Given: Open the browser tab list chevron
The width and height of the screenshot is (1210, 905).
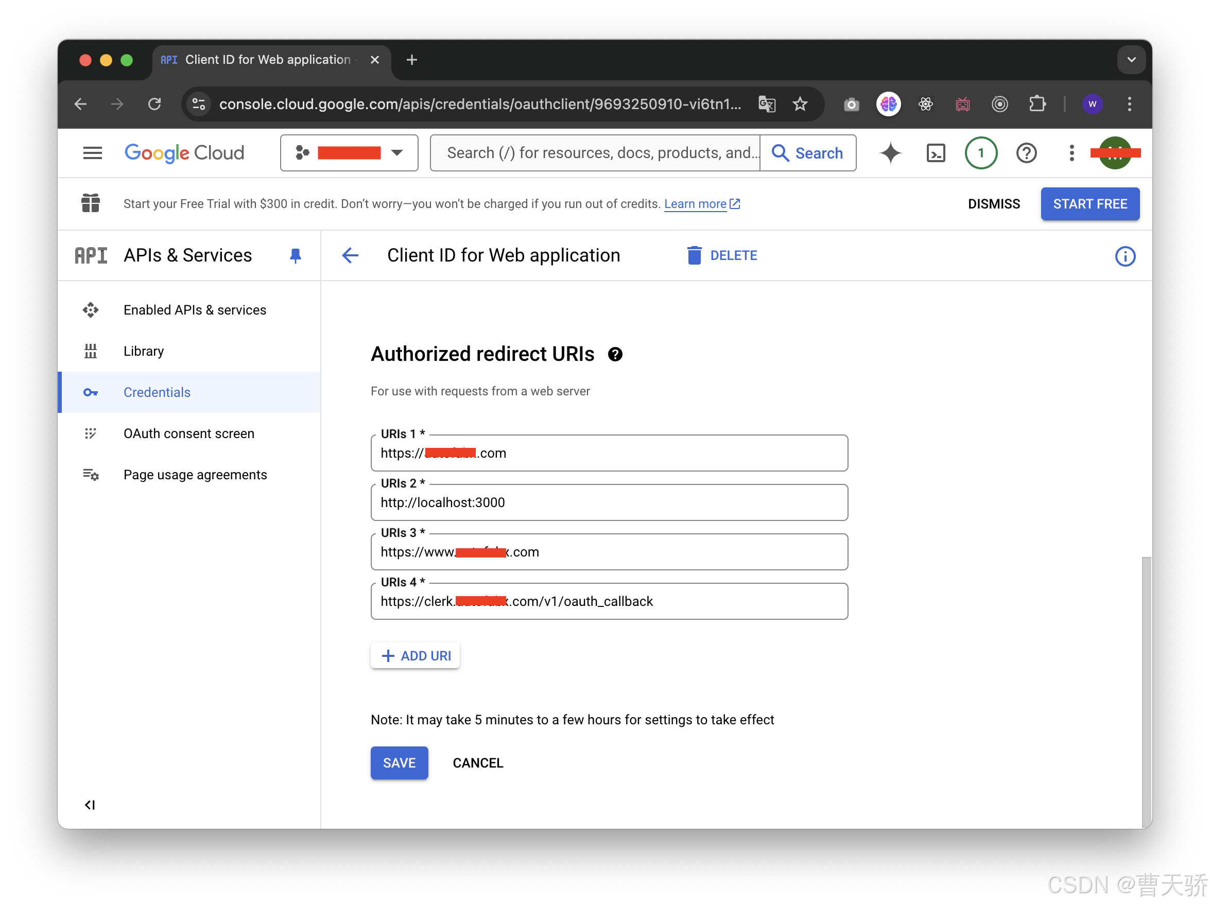Looking at the screenshot, I should click(1131, 60).
